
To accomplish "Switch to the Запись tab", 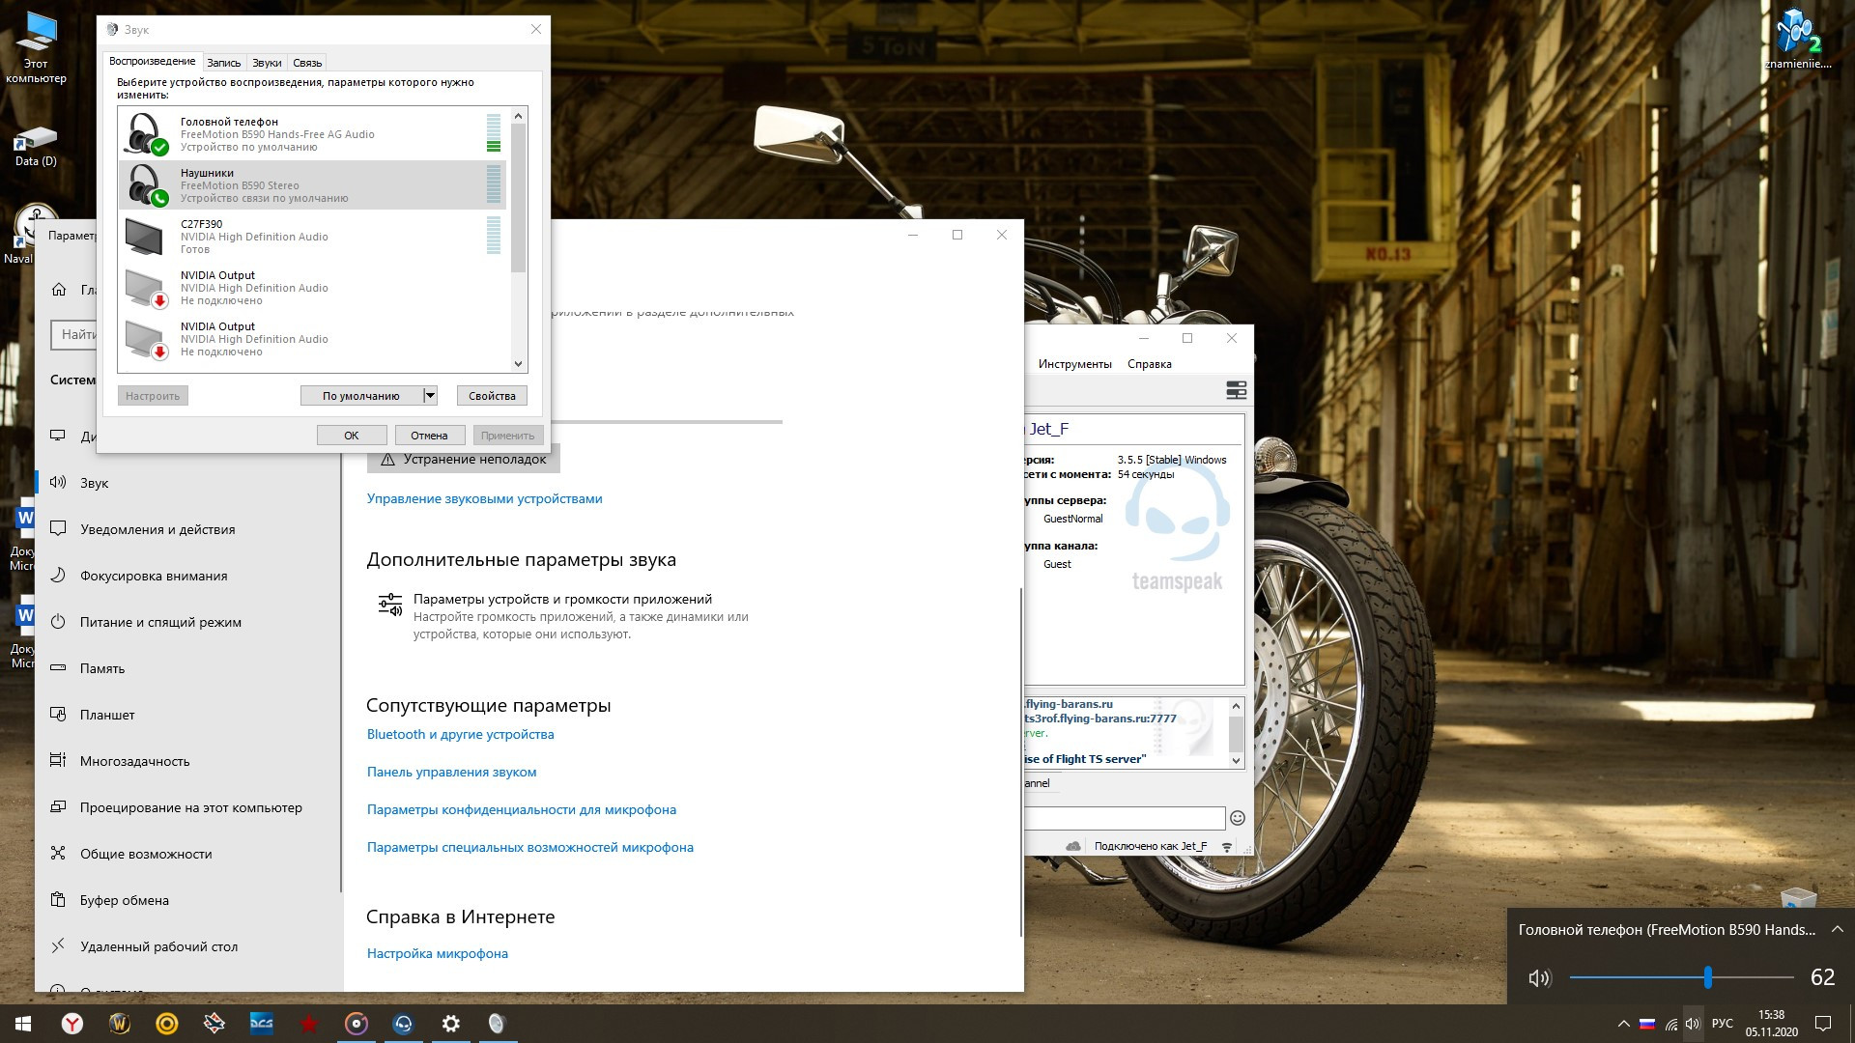I will (223, 63).
